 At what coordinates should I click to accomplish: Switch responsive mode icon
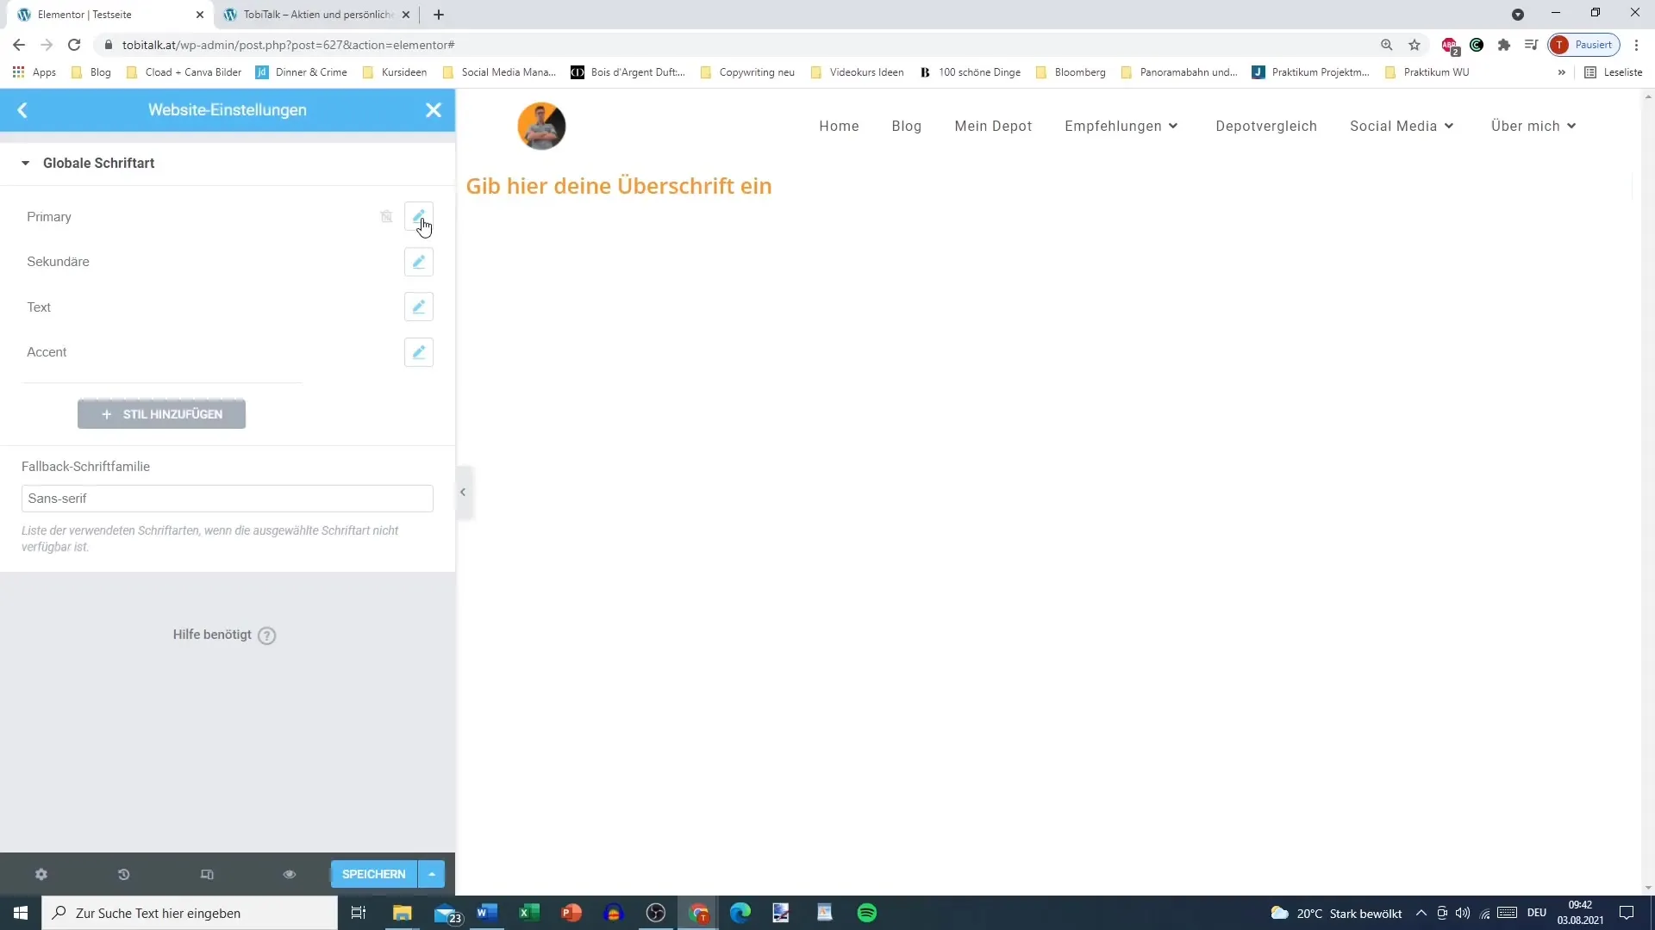click(207, 874)
